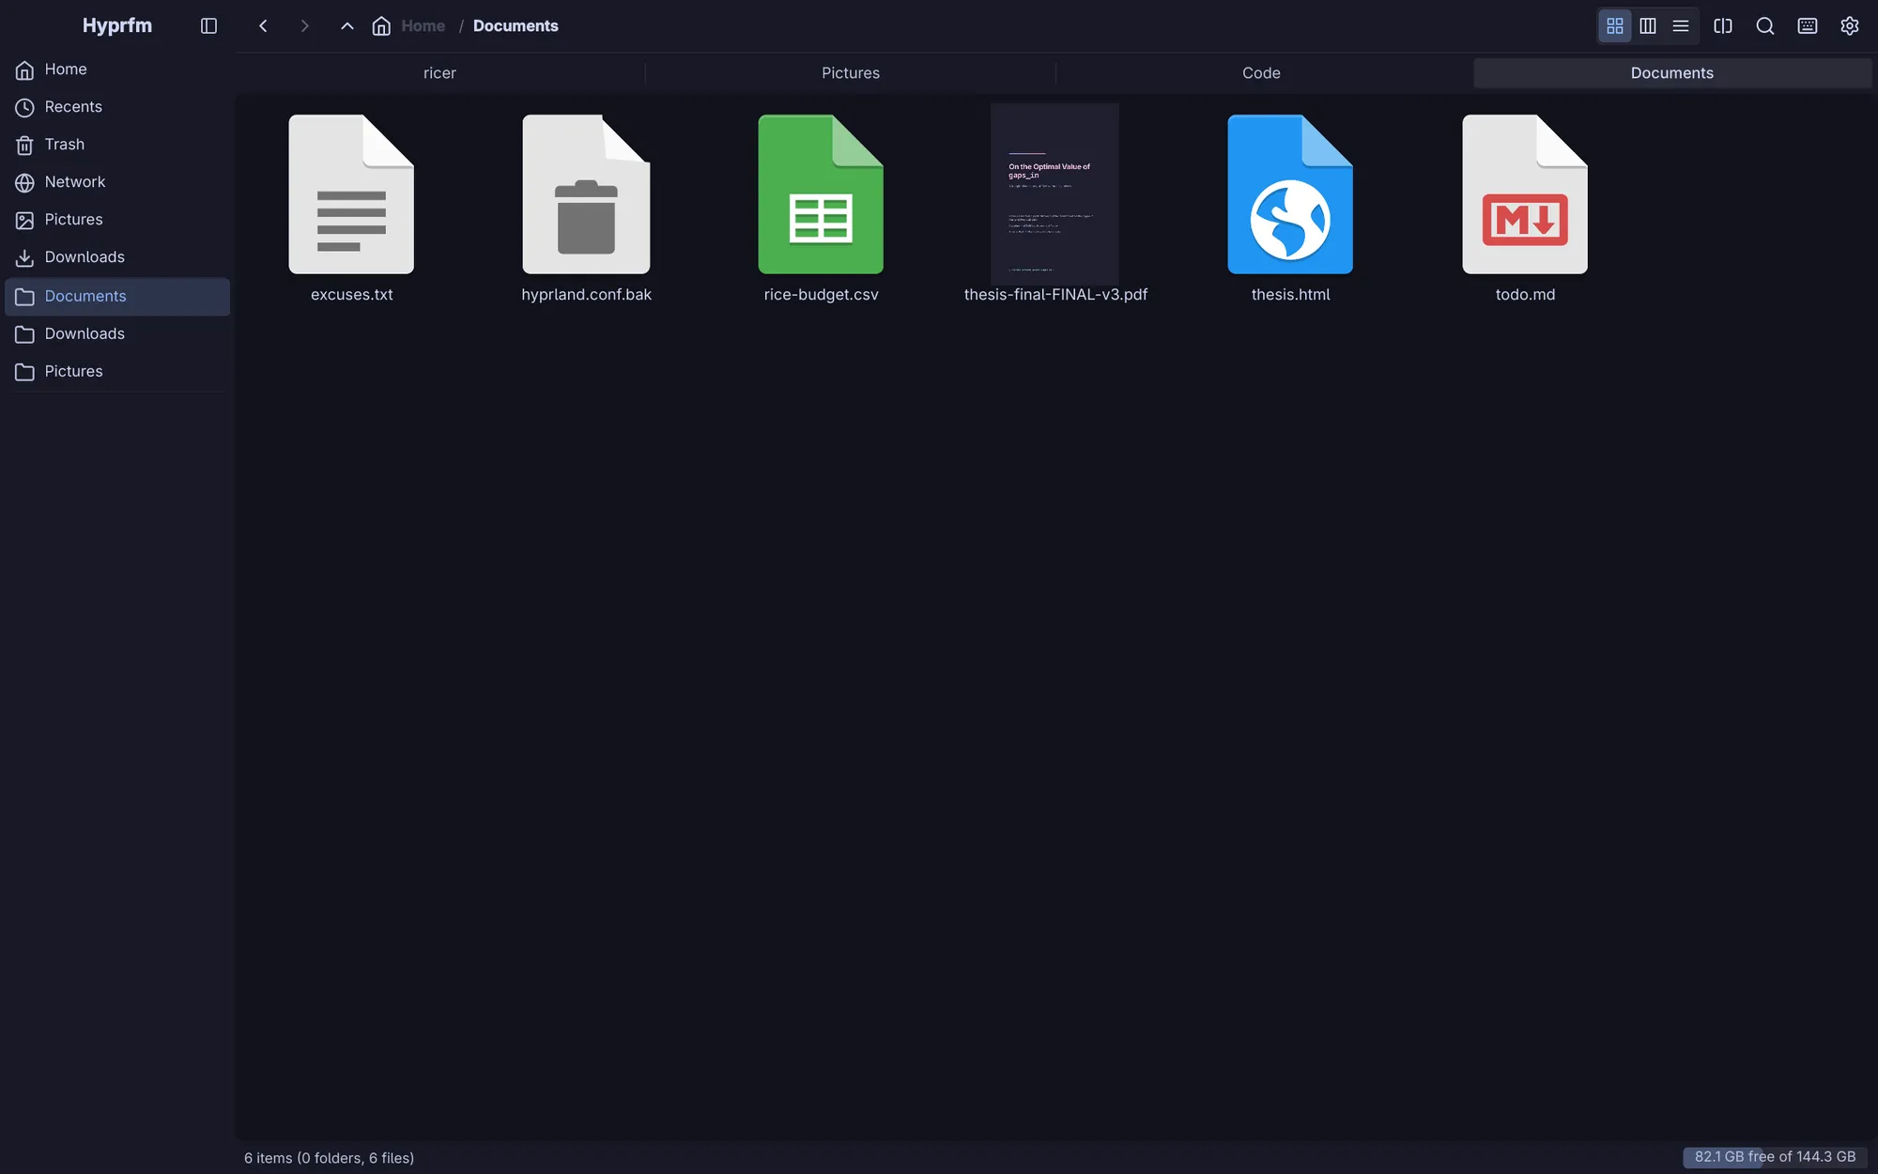Go forward with the right arrow

coord(304,26)
